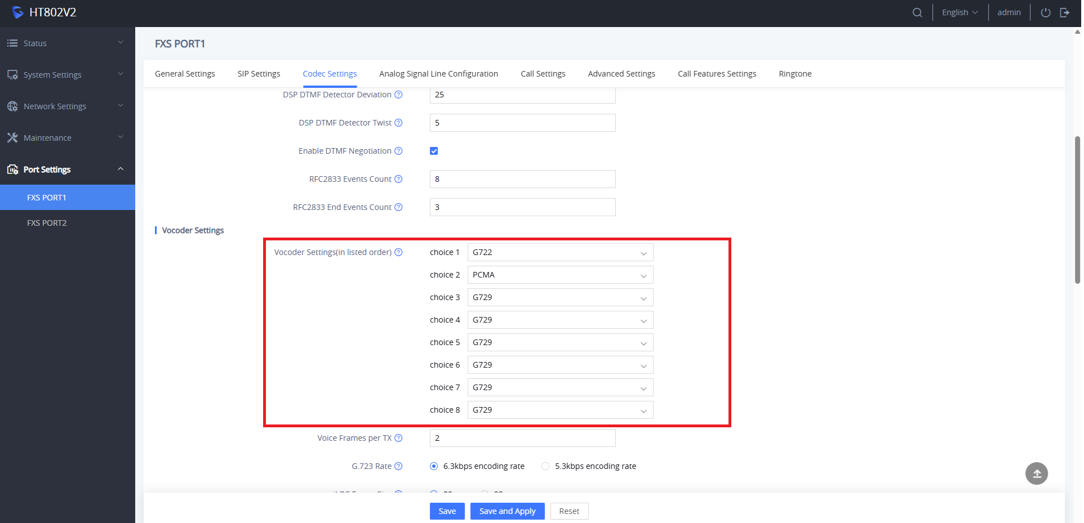Click the search magnifier icon in header
Viewport: 1084px width, 523px height.
(x=917, y=12)
